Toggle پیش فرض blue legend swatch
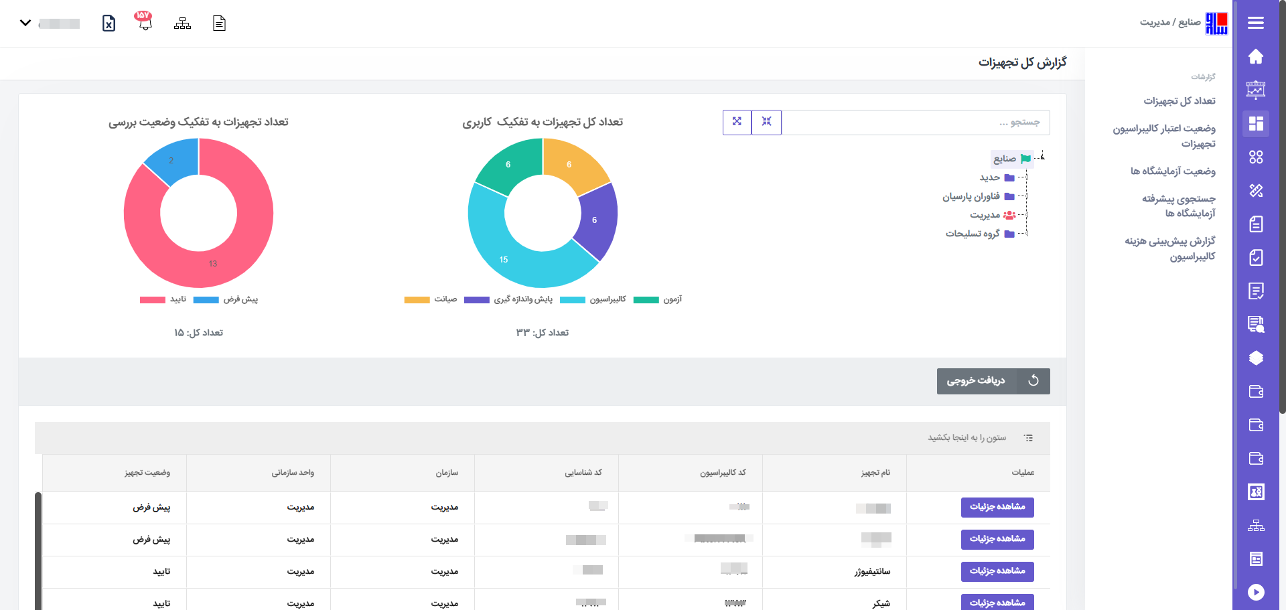Screen dimensions: 1286x610 (206, 300)
